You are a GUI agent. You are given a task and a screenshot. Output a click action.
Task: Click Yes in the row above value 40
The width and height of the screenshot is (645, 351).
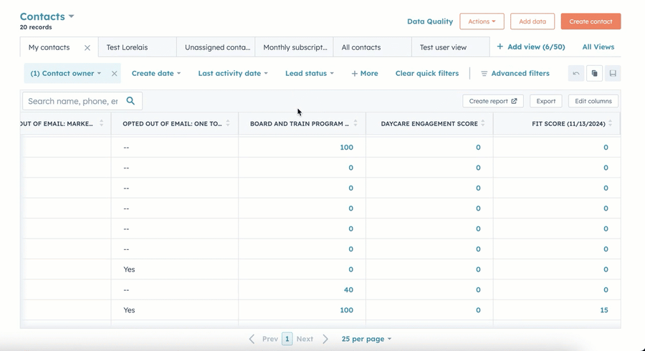tap(129, 269)
